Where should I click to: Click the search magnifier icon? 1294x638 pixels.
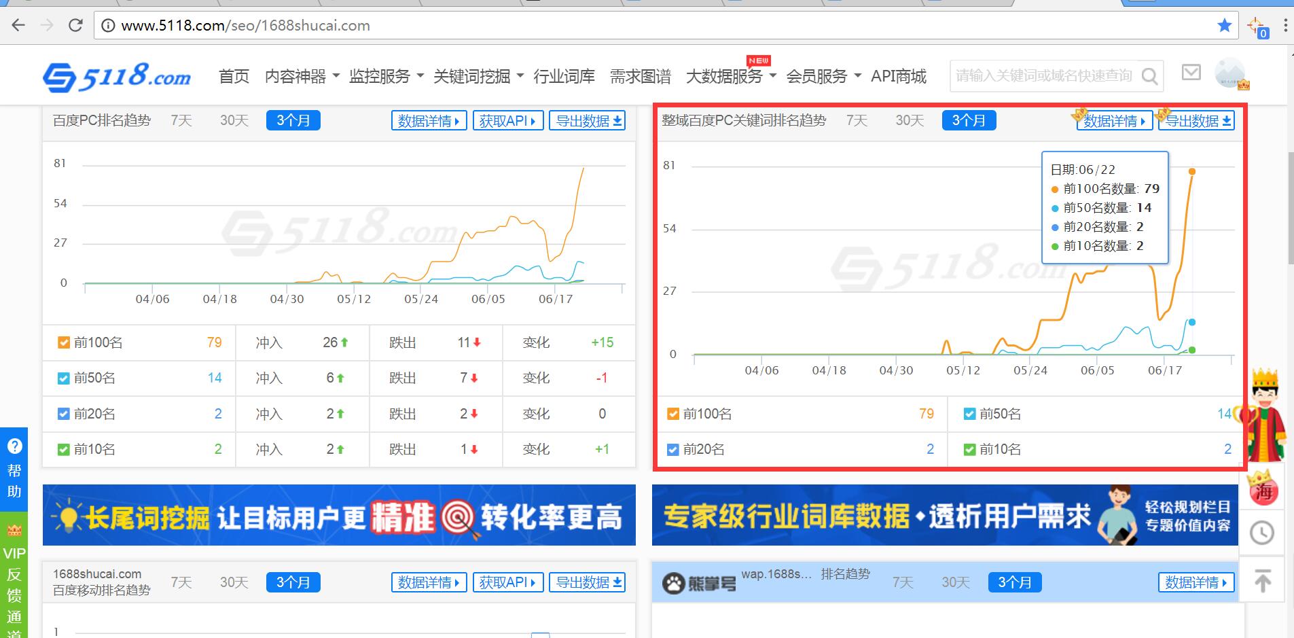coord(1149,76)
